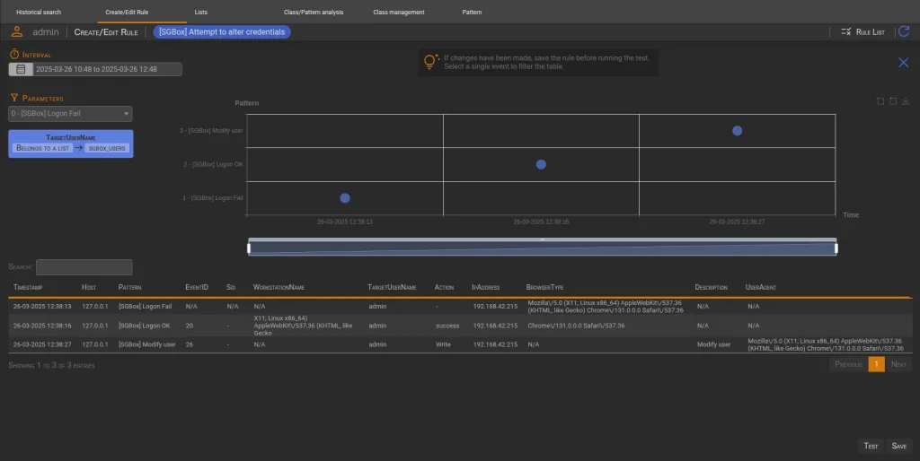Sort by the UserAgent column header
Image resolution: width=920 pixels, height=461 pixels.
pos(760,287)
